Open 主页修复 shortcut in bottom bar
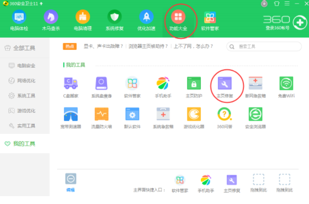Image resolution: width=309 pixels, height=204 pixels. tap(232, 184)
